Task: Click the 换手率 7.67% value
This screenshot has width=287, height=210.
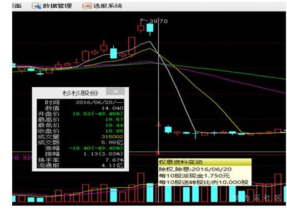Action: coord(114,159)
